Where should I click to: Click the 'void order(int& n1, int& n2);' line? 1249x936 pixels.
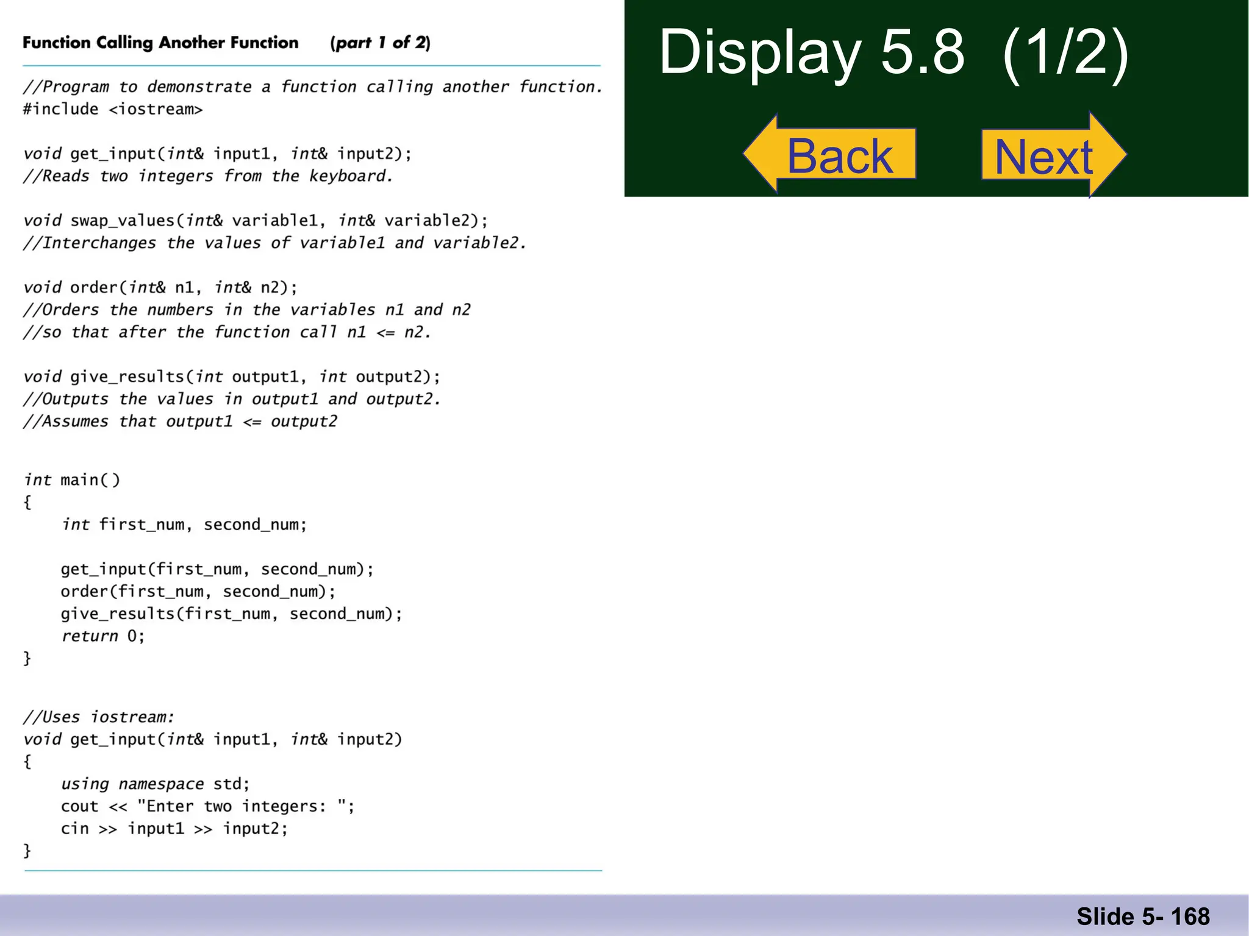(160, 288)
